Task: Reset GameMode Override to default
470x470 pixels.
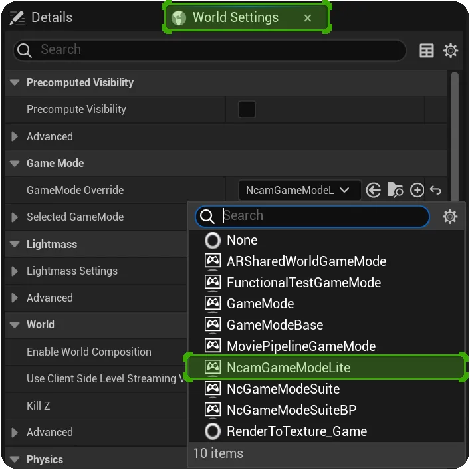Action: coord(435,190)
